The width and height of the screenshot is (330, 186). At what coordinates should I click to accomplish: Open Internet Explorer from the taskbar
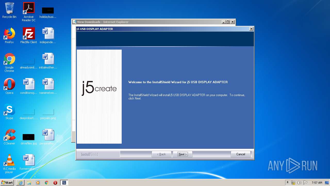20,183
